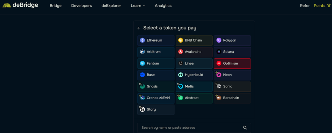Open the Developers nav item
Screen dimensions: 332x133
(81, 6)
